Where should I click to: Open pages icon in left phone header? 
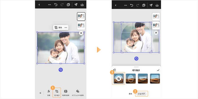coord(68,5)
